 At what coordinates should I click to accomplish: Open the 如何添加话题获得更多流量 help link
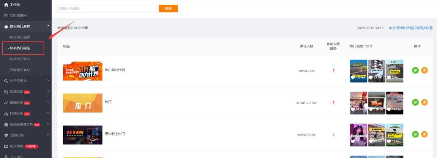411,28
